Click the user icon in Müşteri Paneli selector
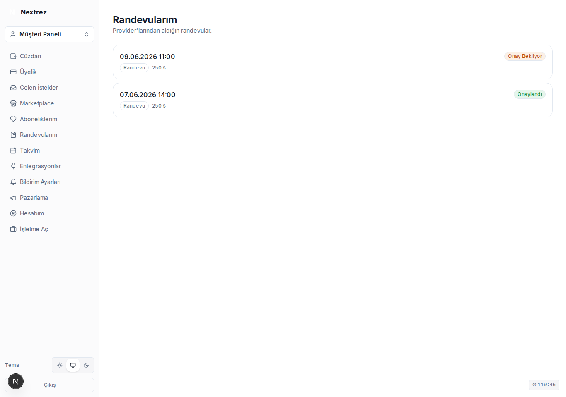 tap(13, 34)
